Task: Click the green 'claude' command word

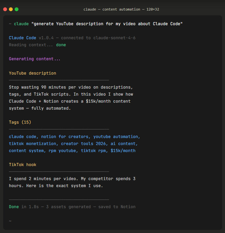Action: coord(21,24)
